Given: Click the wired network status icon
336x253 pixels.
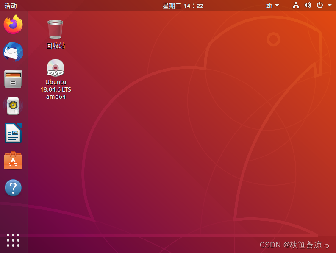Looking at the screenshot, I should click(x=296, y=6).
